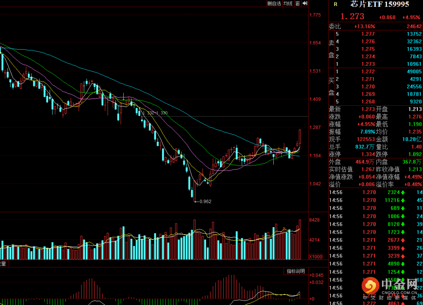This screenshot has height=305, width=423.
Task: Click green down arrow beside 11216 trade
Action: point(402,200)
